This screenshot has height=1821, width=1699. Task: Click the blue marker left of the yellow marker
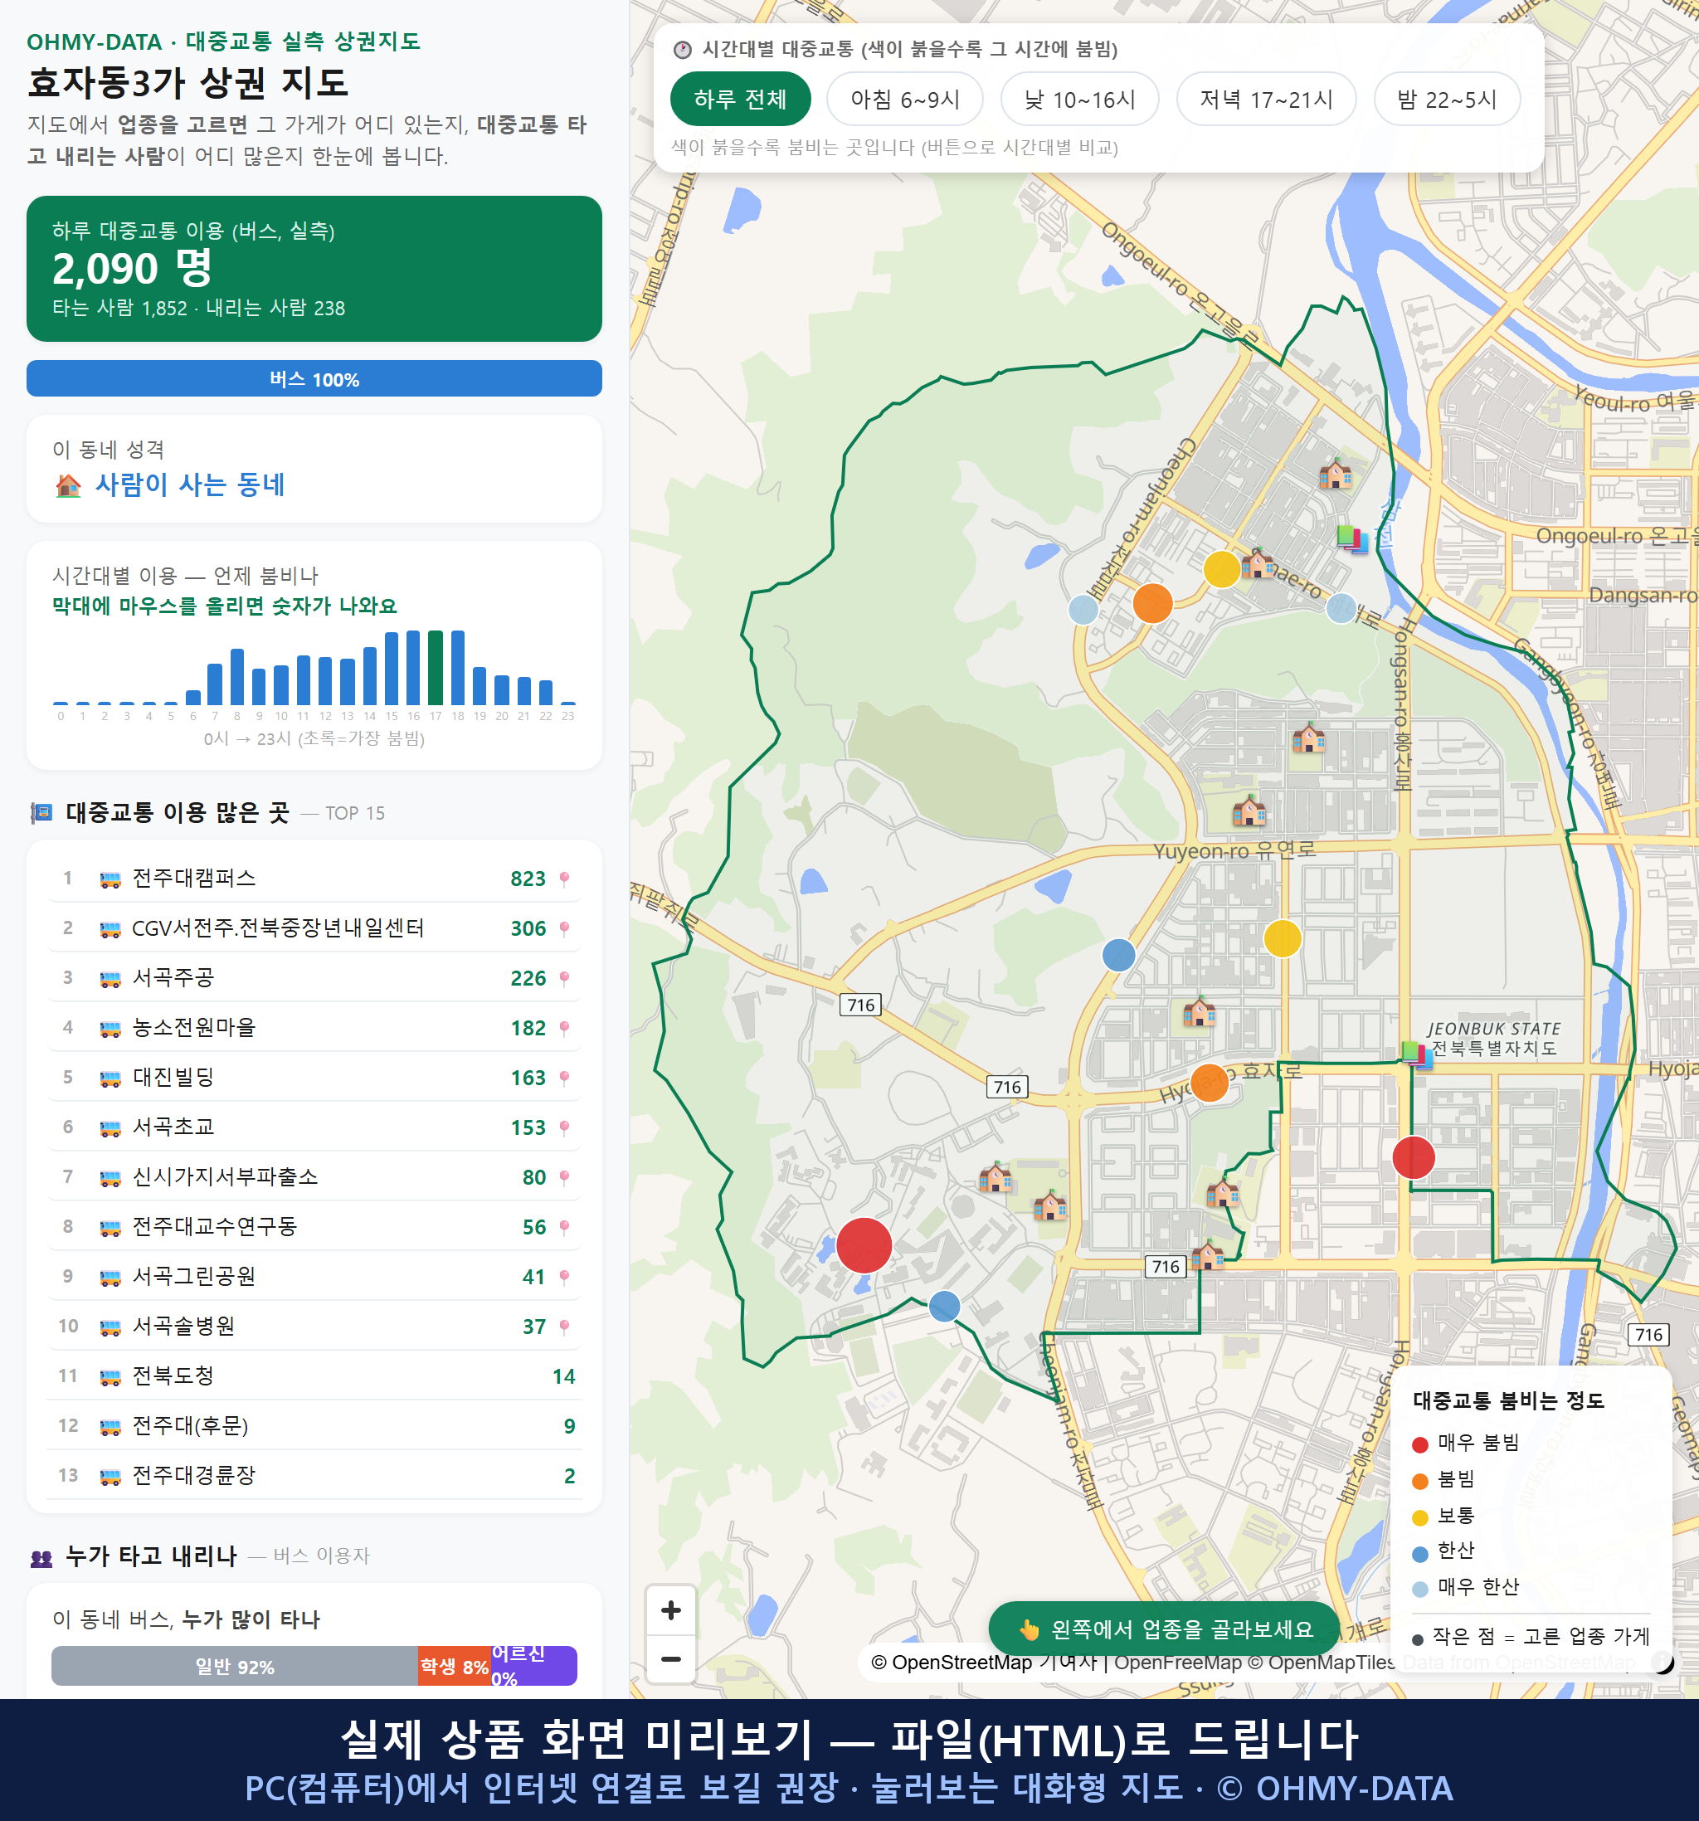[1118, 954]
